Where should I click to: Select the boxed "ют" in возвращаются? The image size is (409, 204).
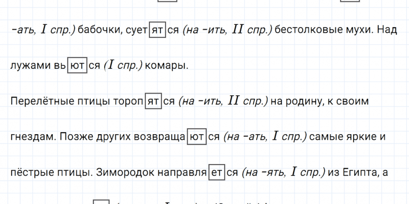[196, 137]
